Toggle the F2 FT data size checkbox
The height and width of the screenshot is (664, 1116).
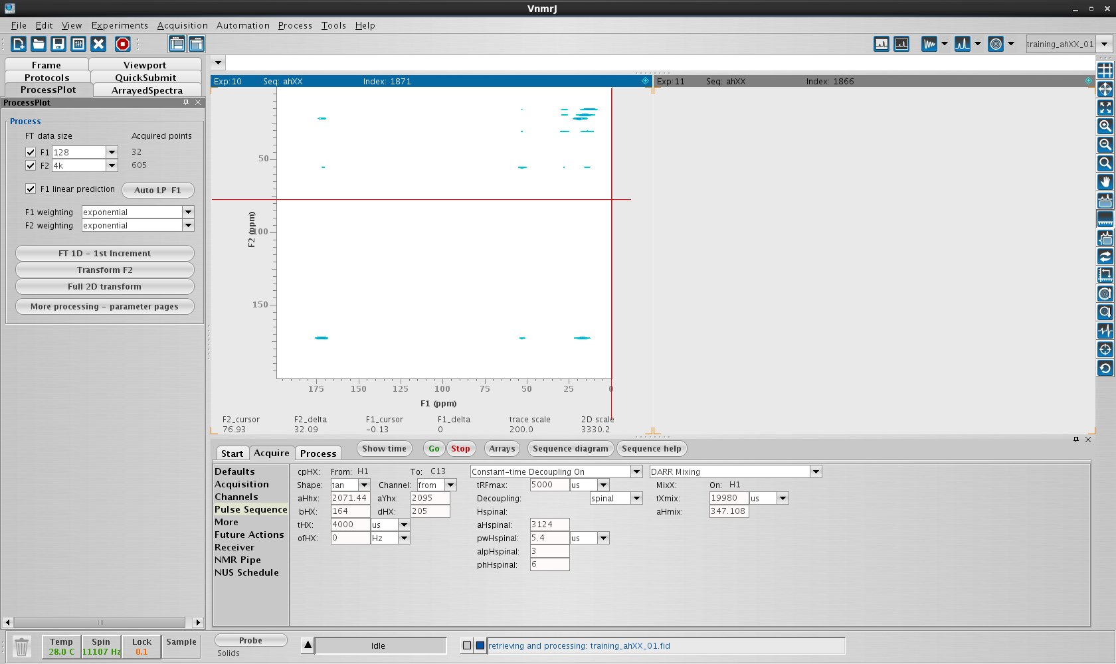pos(31,165)
